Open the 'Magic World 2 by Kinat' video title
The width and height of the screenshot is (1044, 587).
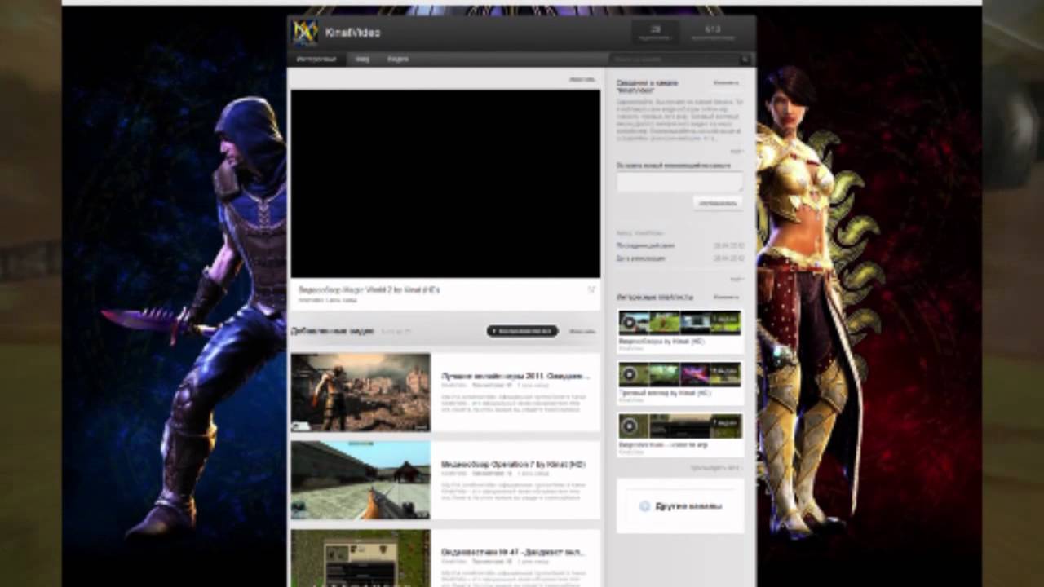tap(369, 290)
